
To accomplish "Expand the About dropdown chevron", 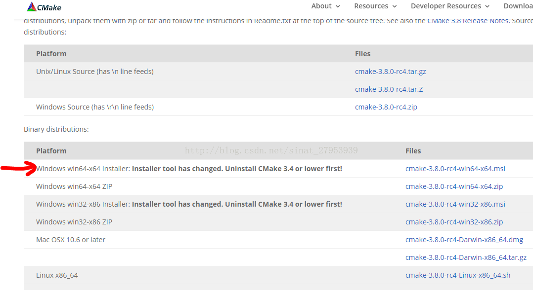I will (338, 6).
